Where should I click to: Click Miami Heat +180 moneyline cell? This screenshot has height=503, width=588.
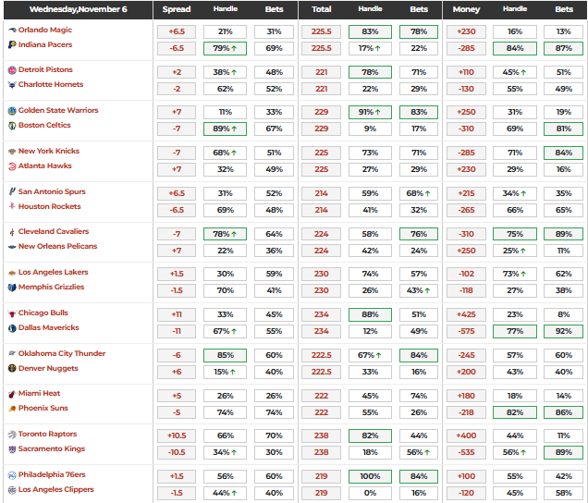466,396
